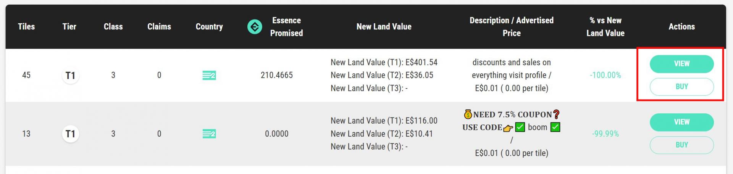The image size is (733, 174).
Task: View the 13-tile property listing
Action: (681, 122)
